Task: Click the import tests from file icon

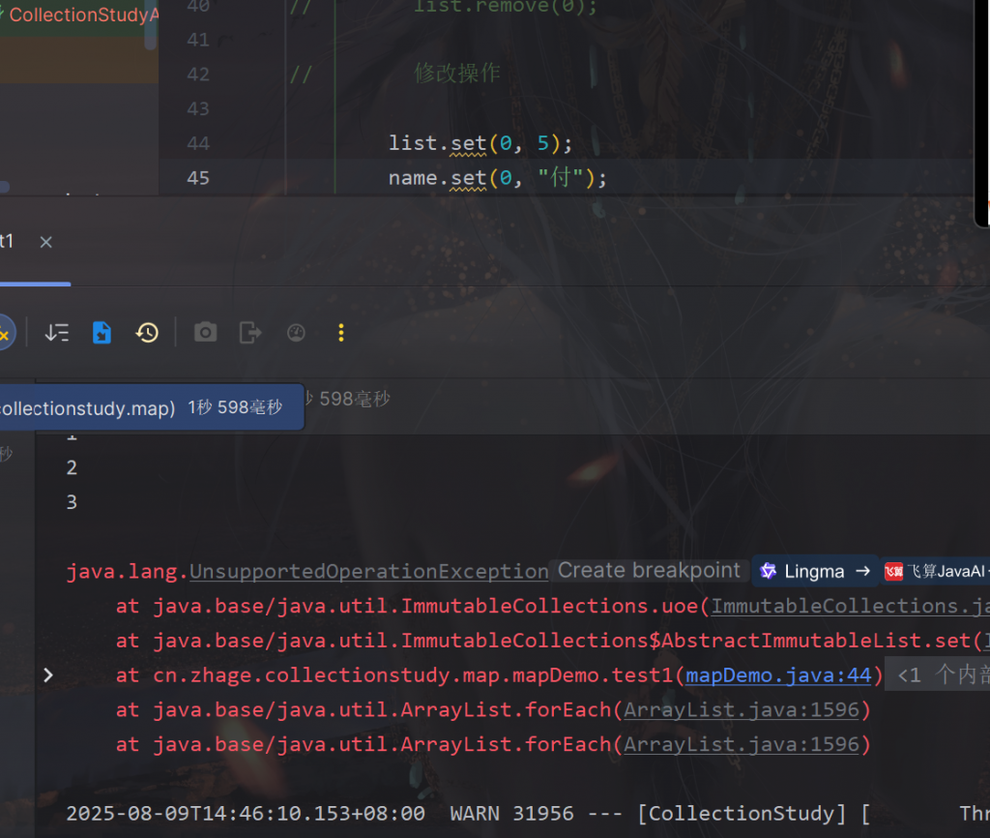Action: point(102,333)
